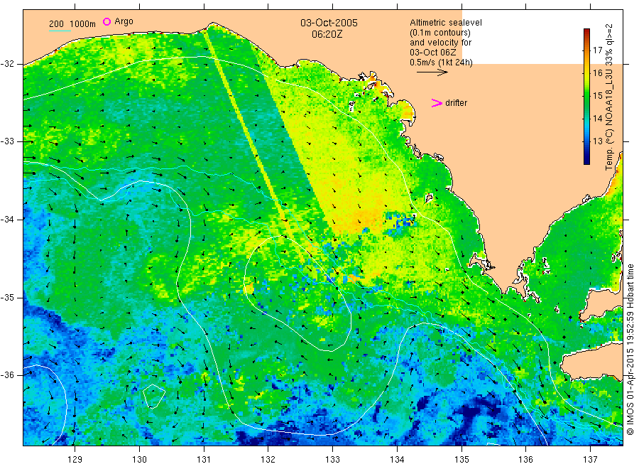Click the 16 value on the color scale
This screenshot has height=469, width=639.
pos(597,73)
